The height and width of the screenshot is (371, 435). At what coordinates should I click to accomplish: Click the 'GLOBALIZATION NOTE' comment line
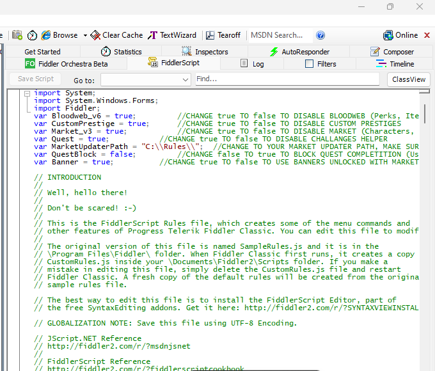(x=165, y=323)
